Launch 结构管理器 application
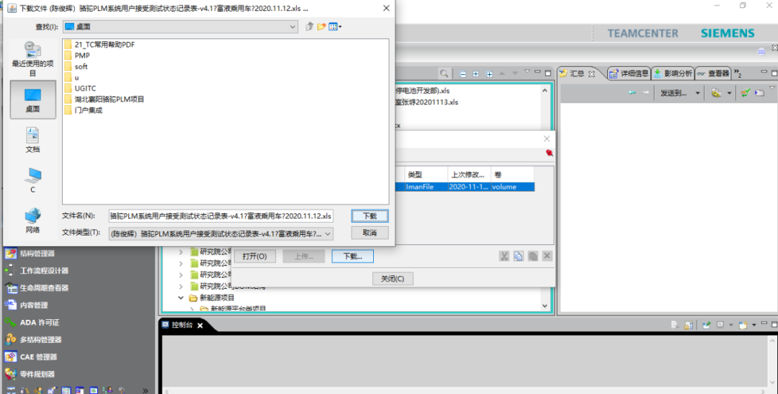The image size is (778, 394). [30, 254]
